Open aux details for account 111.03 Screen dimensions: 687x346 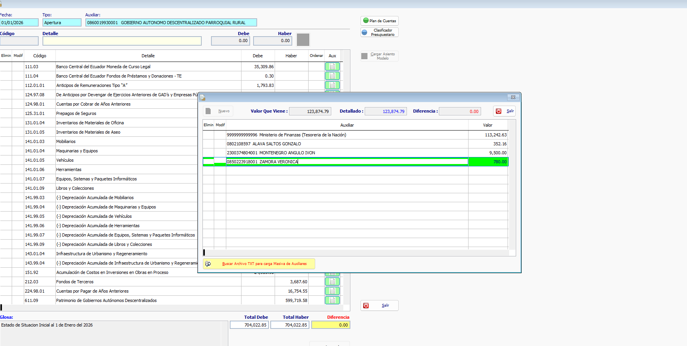332,67
